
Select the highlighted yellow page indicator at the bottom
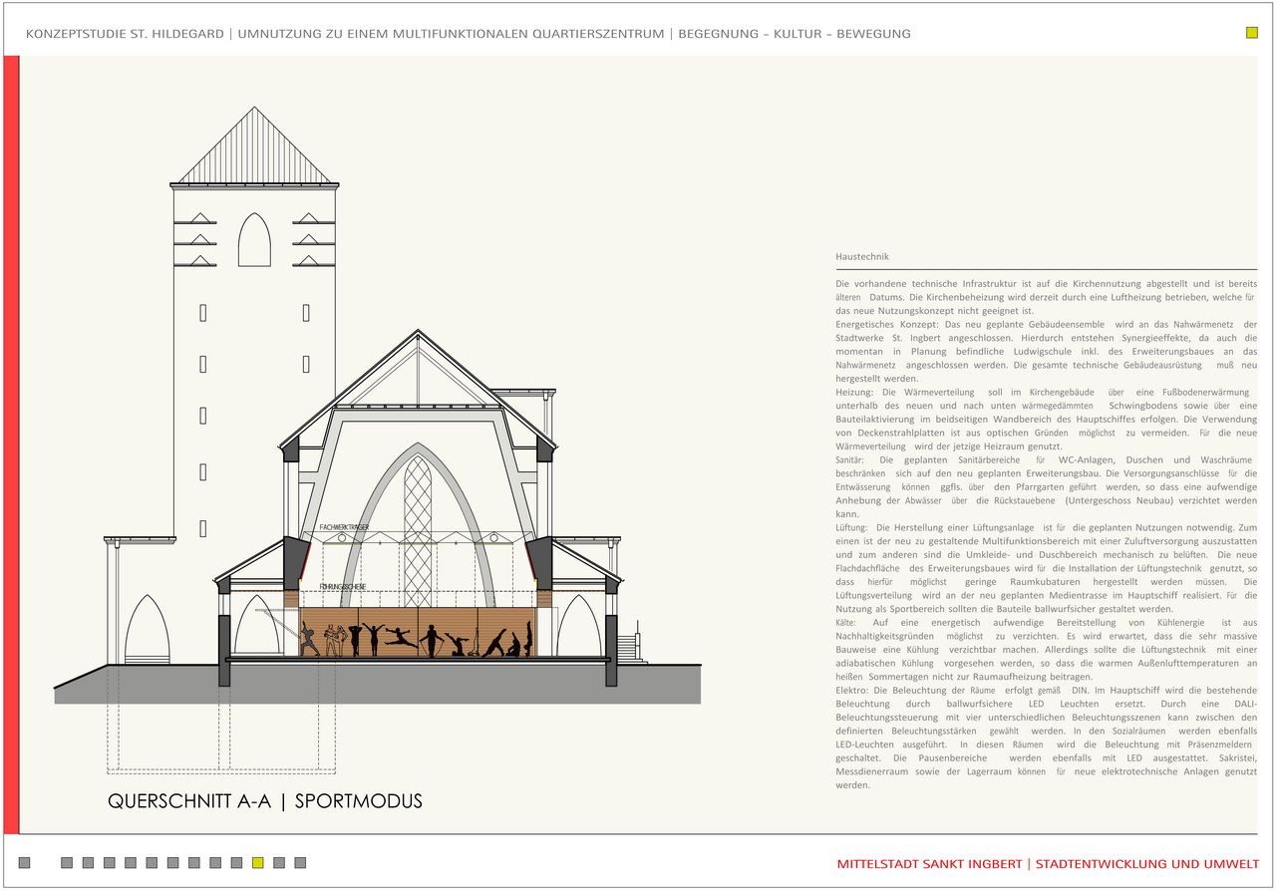pos(258,863)
